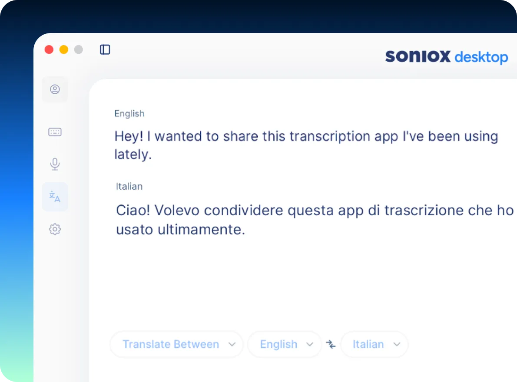Click the gray maximize window button
The width and height of the screenshot is (517, 382).
pos(79,49)
